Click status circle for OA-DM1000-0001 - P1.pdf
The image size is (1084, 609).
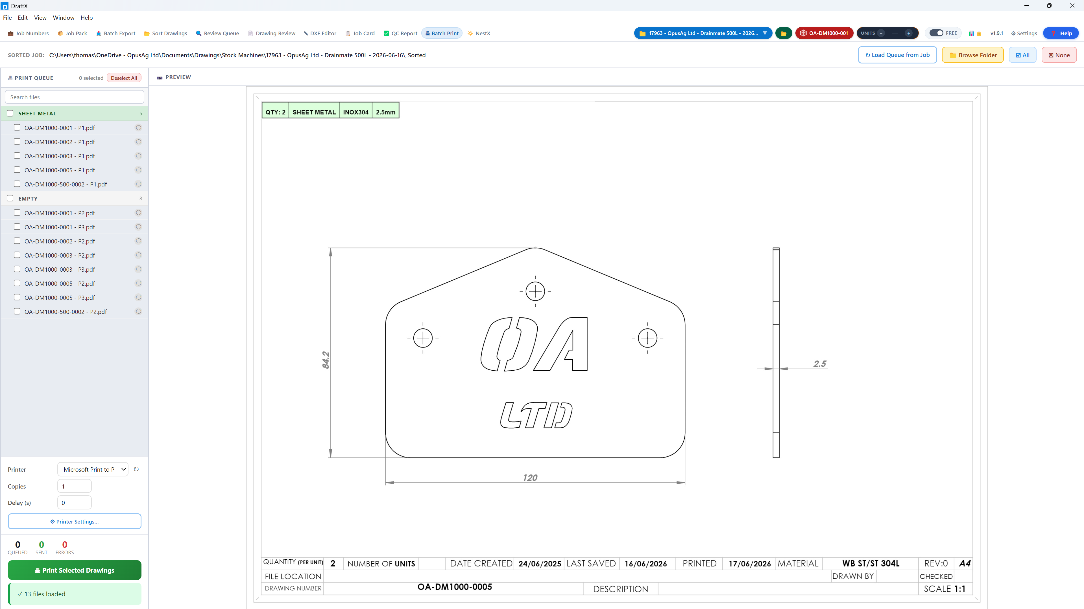tap(138, 128)
